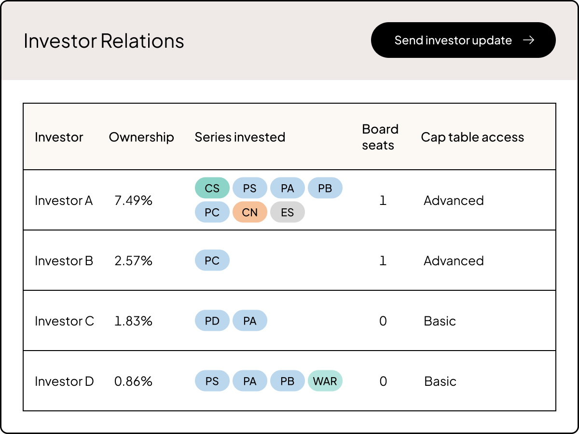Viewport: 579px width, 434px height.
Task: Toggle board seat assignment for Investor B
Action: (383, 260)
